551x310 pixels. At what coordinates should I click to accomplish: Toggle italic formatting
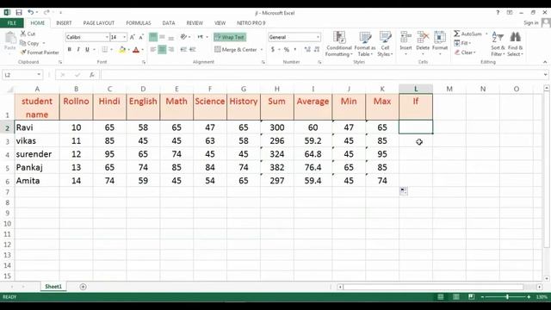point(78,50)
